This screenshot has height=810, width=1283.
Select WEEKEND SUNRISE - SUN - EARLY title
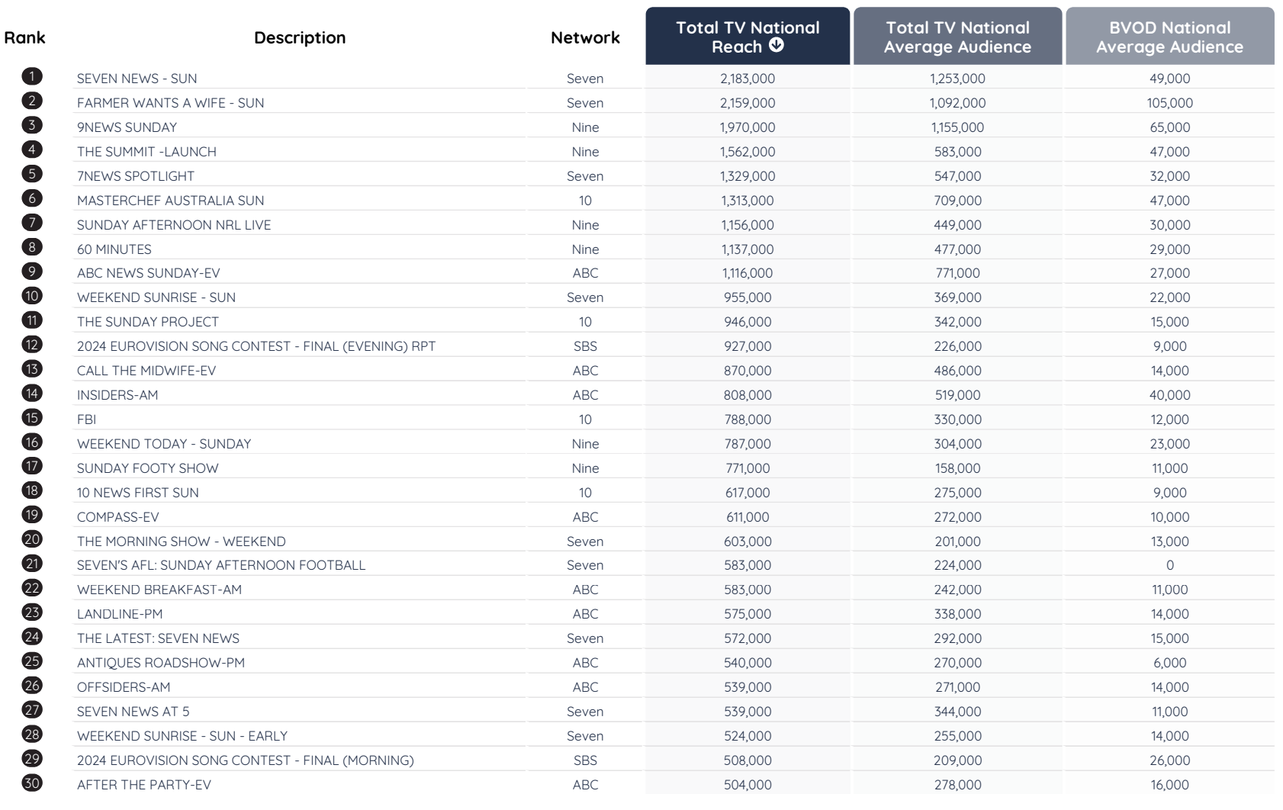pyautogui.click(x=182, y=736)
